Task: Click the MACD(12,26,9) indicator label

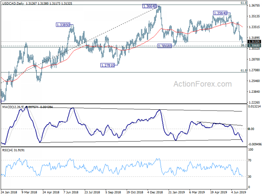Action: coord(13,107)
